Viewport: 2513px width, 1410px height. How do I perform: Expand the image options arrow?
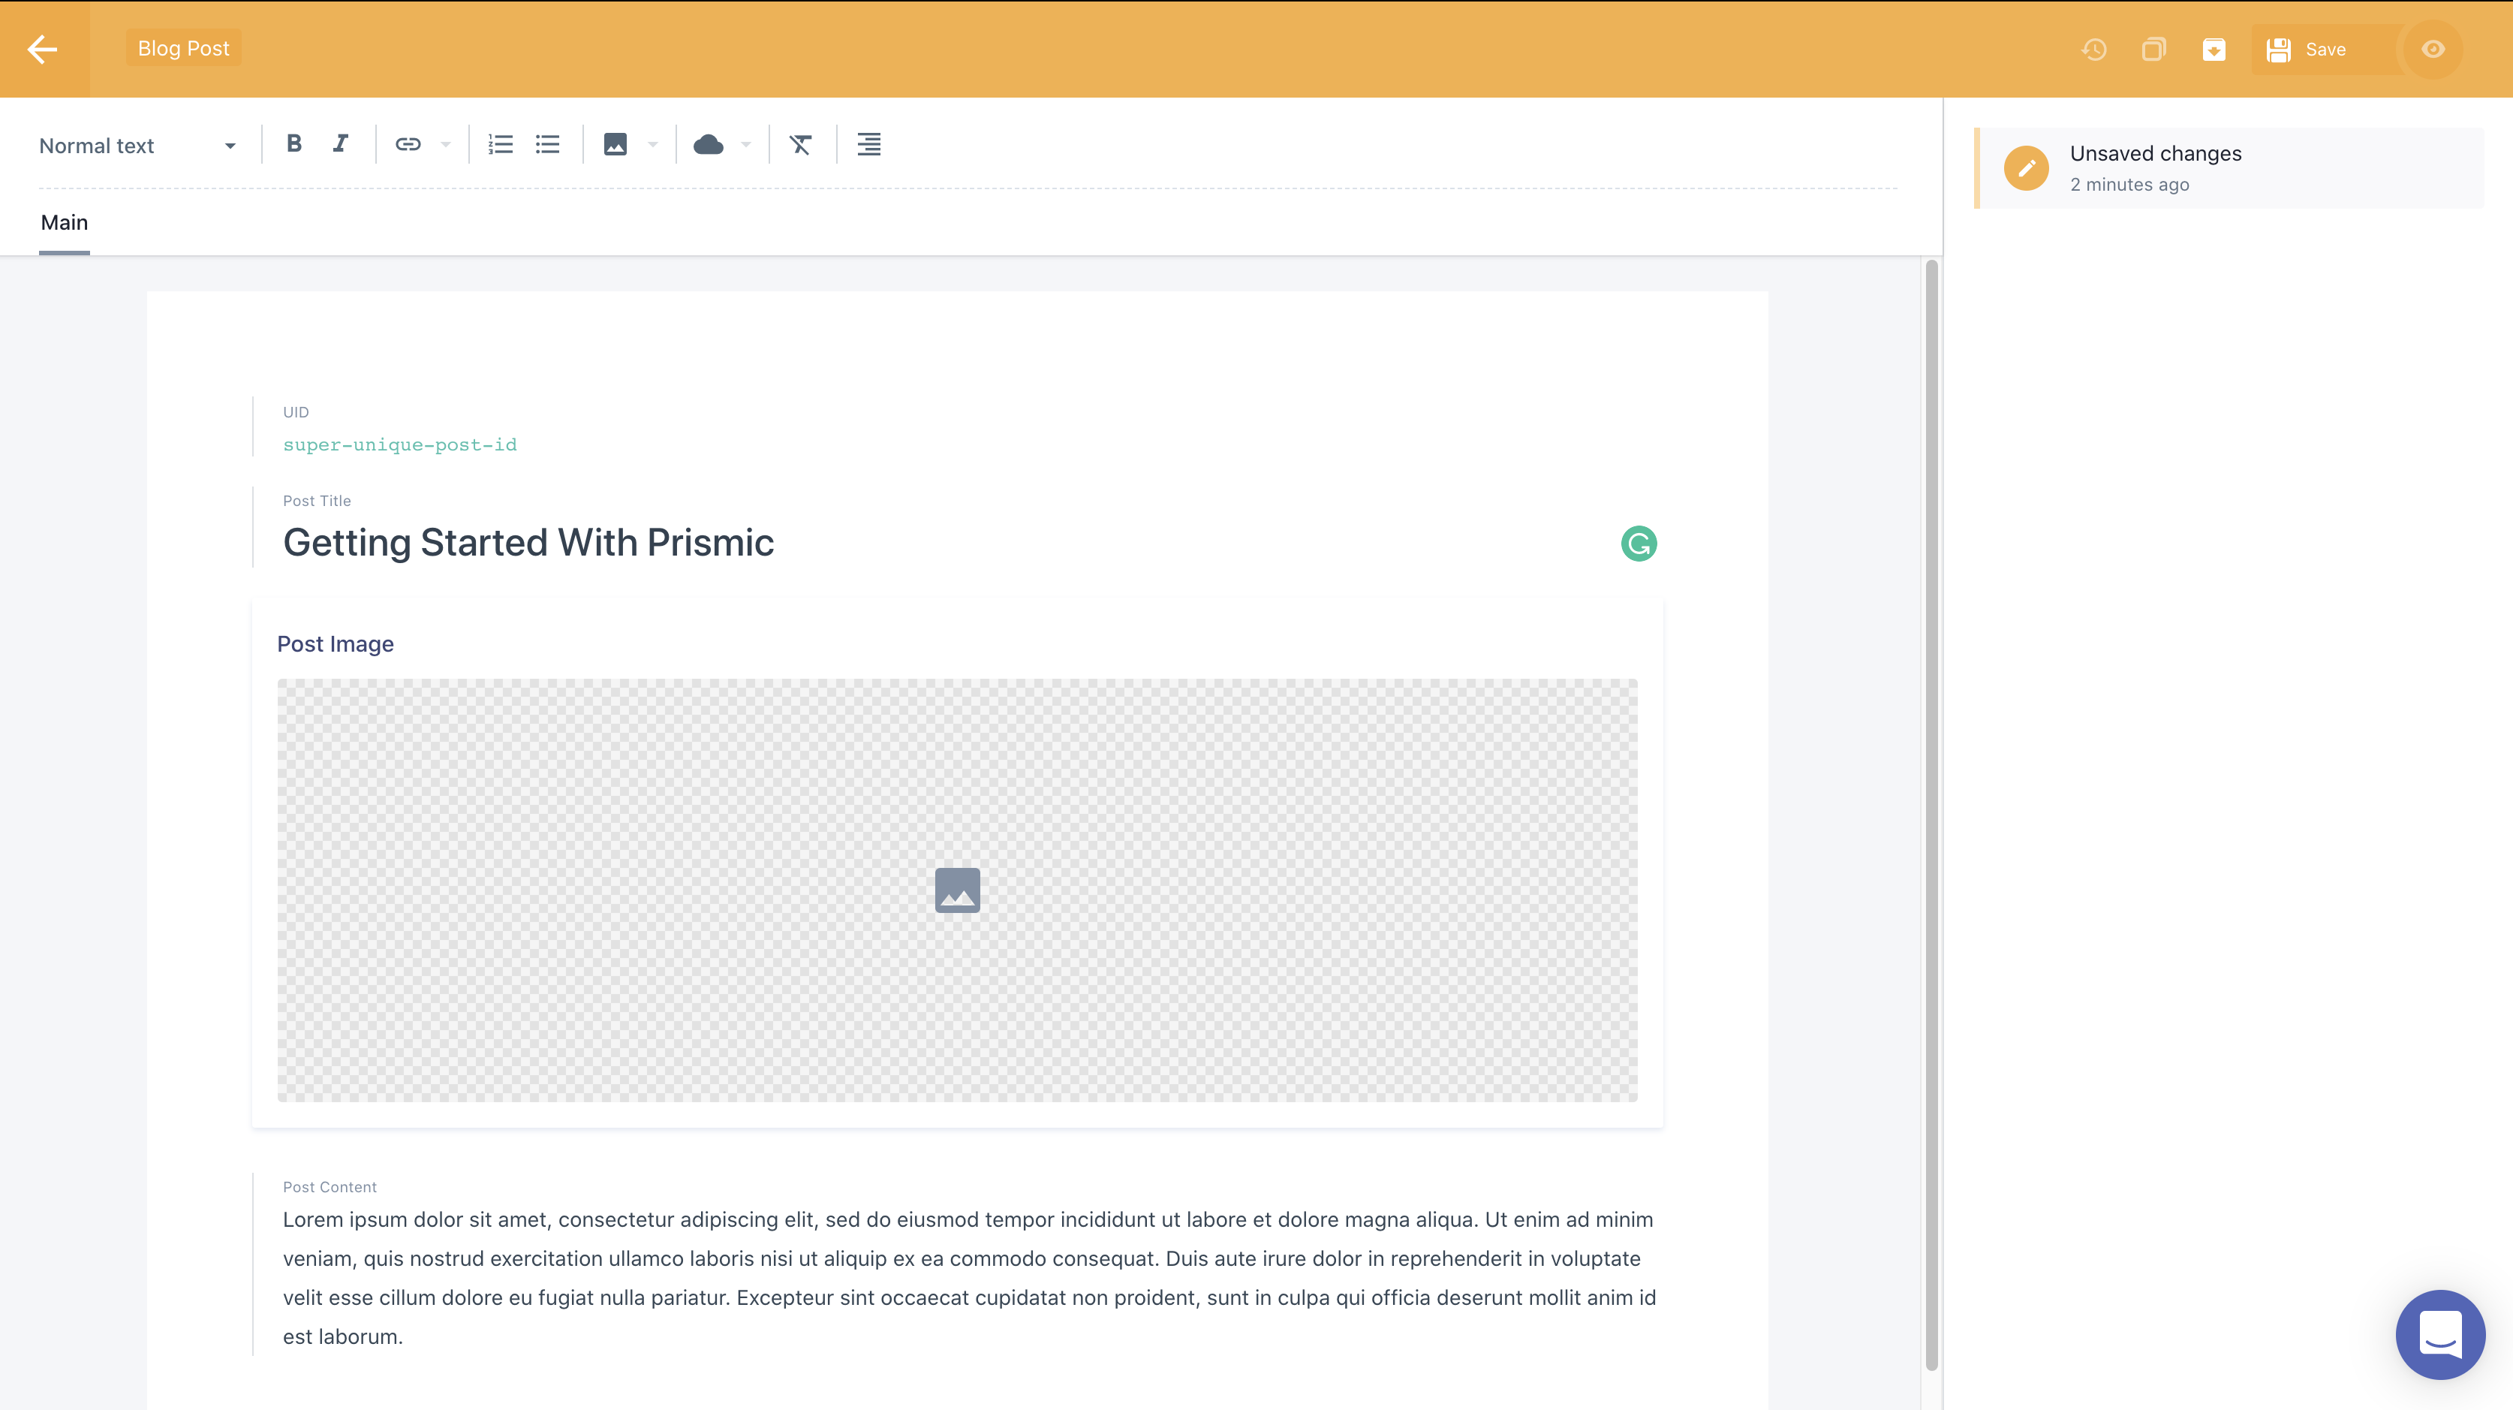pyautogui.click(x=654, y=144)
